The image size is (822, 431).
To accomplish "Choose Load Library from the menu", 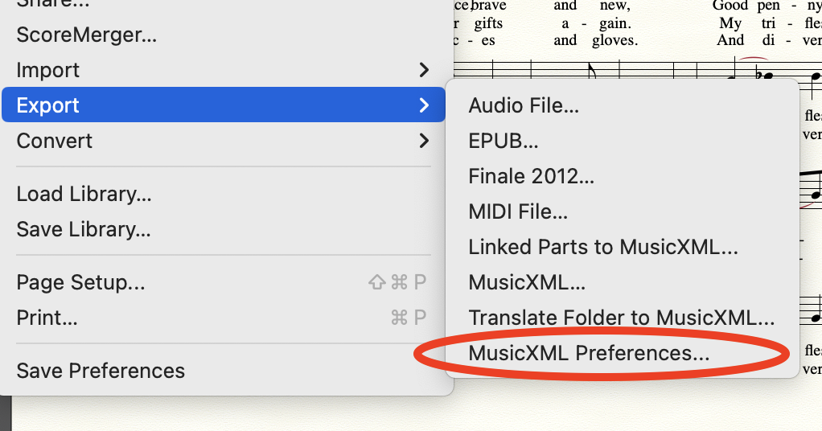I will coord(84,194).
